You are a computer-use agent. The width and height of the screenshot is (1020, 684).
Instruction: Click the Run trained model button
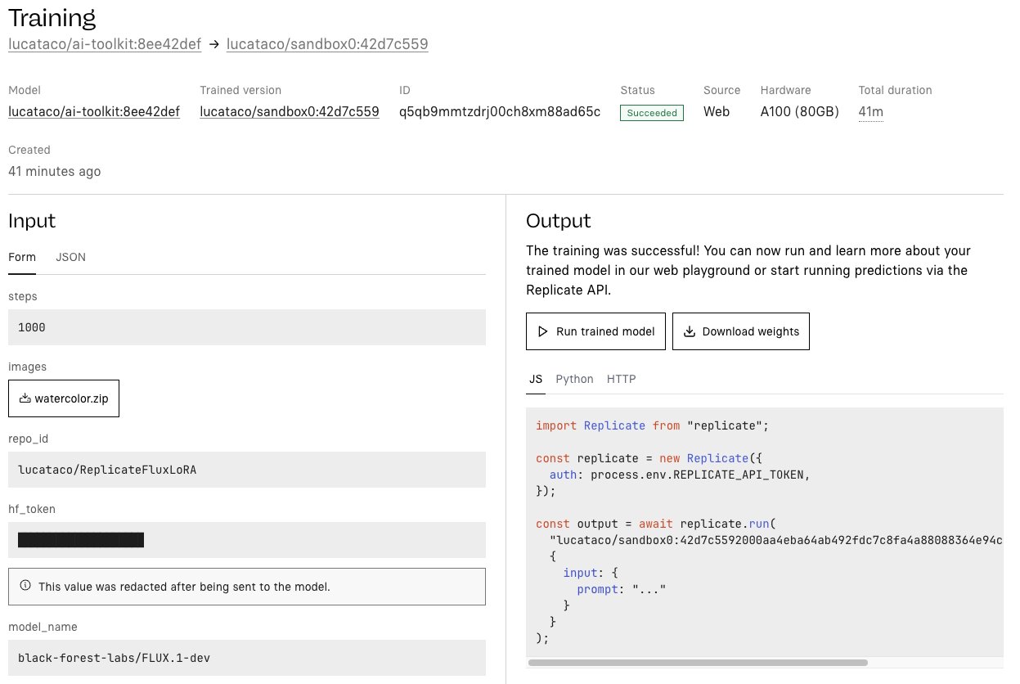point(595,331)
